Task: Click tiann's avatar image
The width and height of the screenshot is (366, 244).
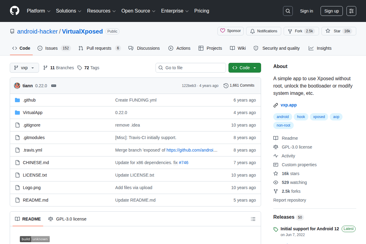Action: click(x=17, y=86)
